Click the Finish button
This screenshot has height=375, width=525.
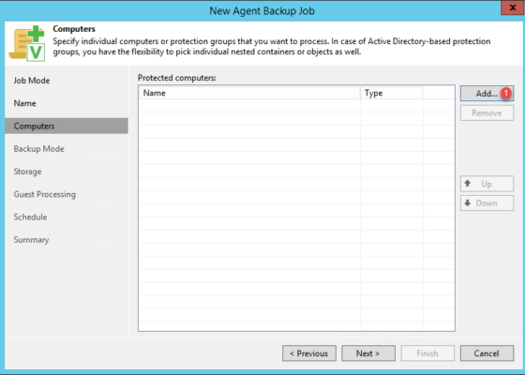(x=427, y=353)
